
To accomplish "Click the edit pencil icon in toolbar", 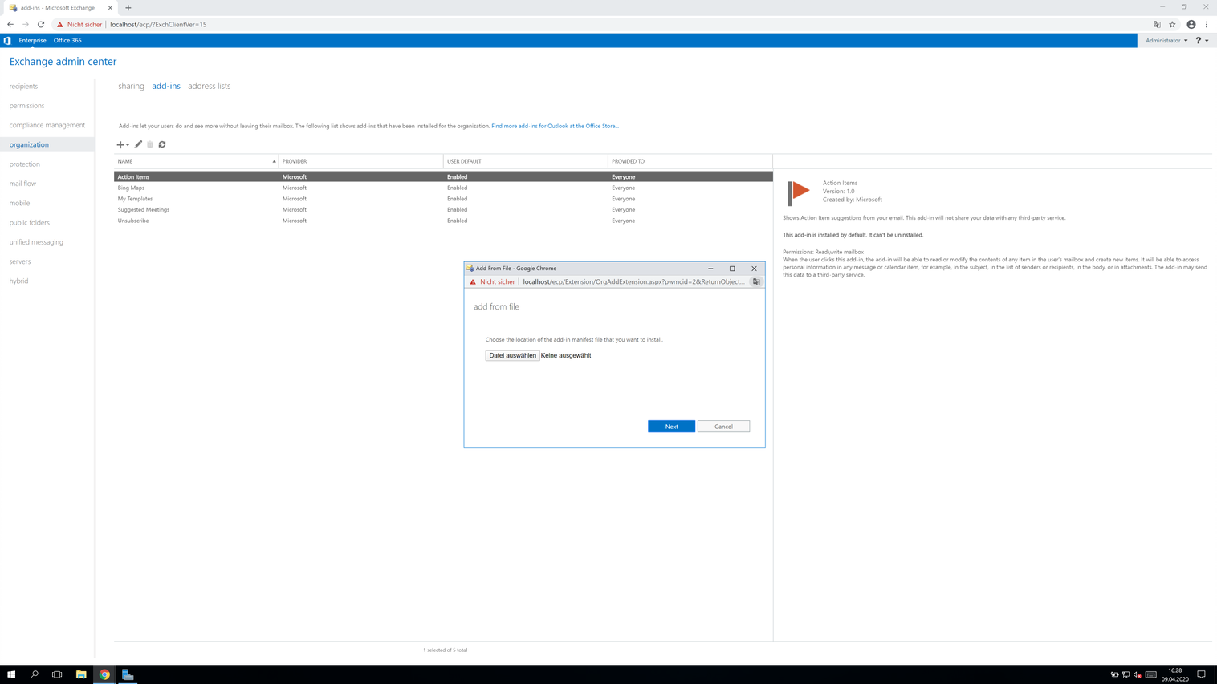I will pos(138,144).
